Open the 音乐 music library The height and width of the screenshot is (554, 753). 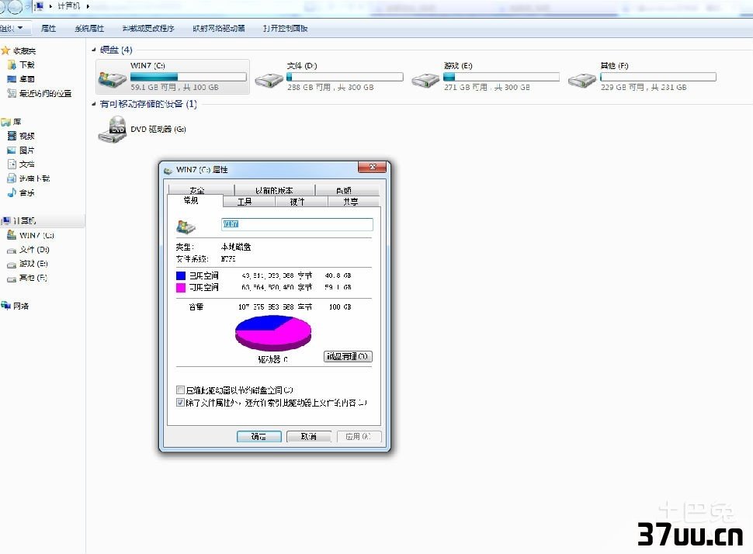[21, 192]
